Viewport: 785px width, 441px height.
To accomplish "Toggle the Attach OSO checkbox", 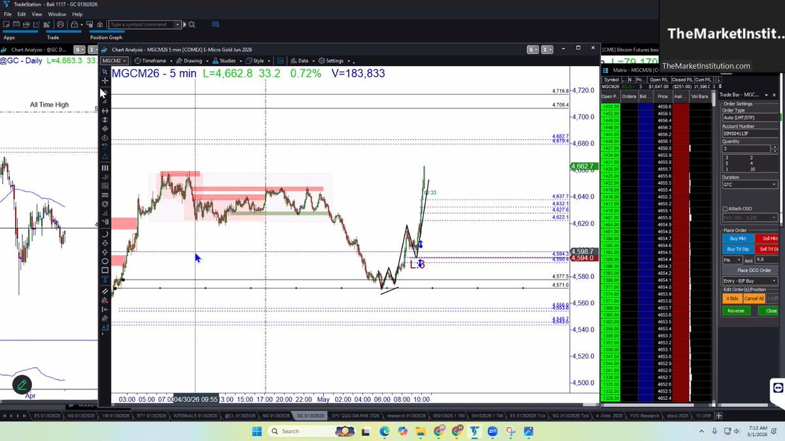I will pyautogui.click(x=725, y=208).
